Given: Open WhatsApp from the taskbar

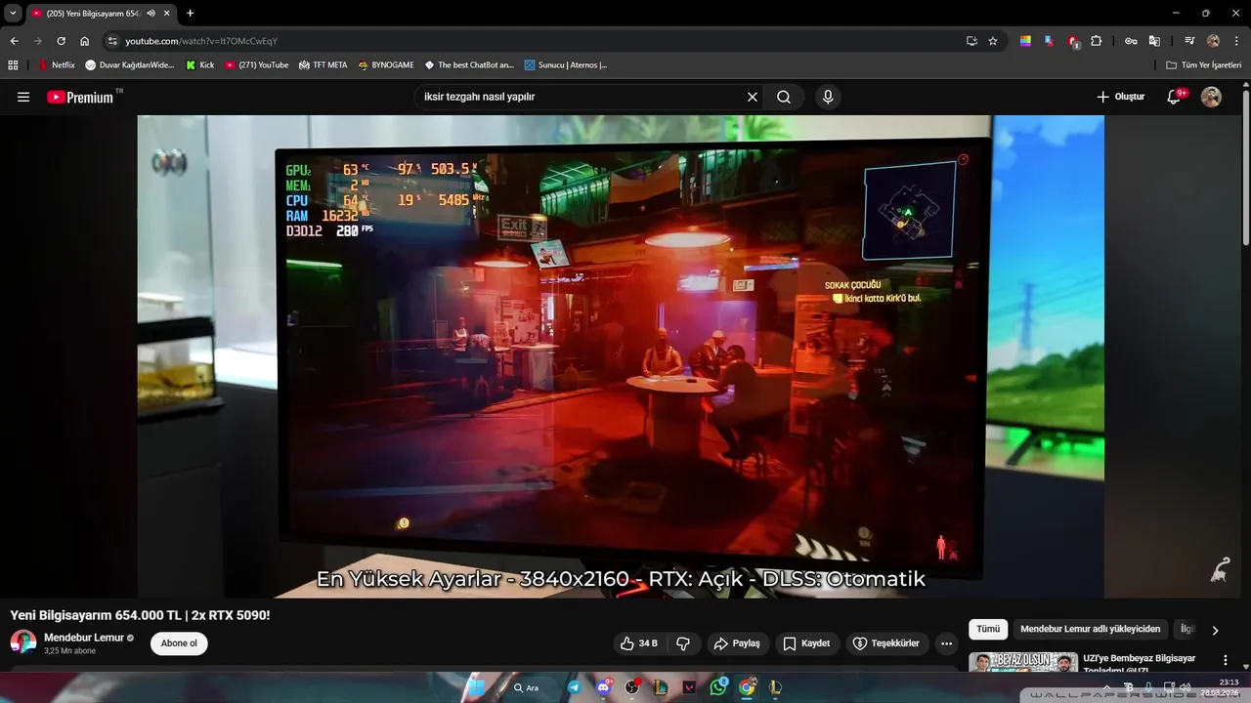Looking at the screenshot, I should click(718, 687).
